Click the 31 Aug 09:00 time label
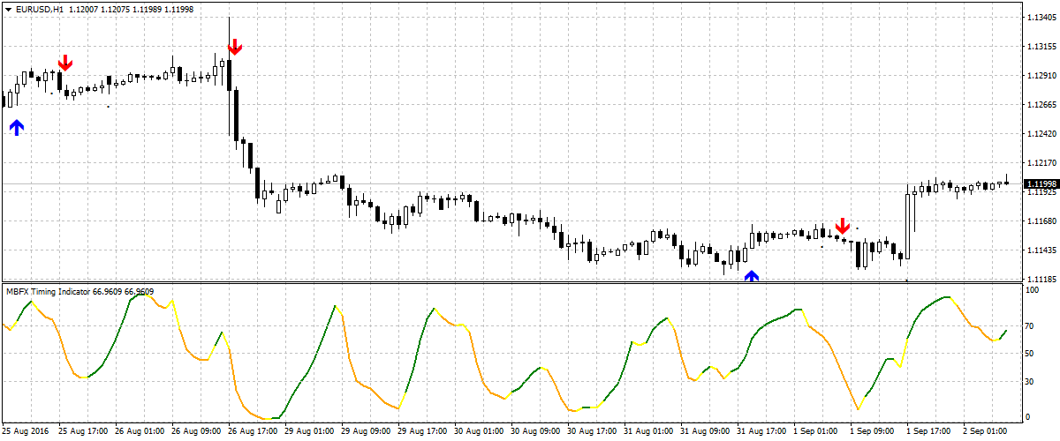1060x441 pixels. pyautogui.click(x=706, y=432)
